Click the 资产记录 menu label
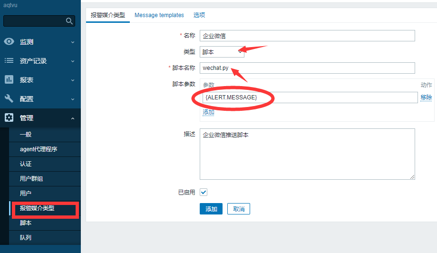Viewport: 437px width, 253px height. click(x=33, y=61)
